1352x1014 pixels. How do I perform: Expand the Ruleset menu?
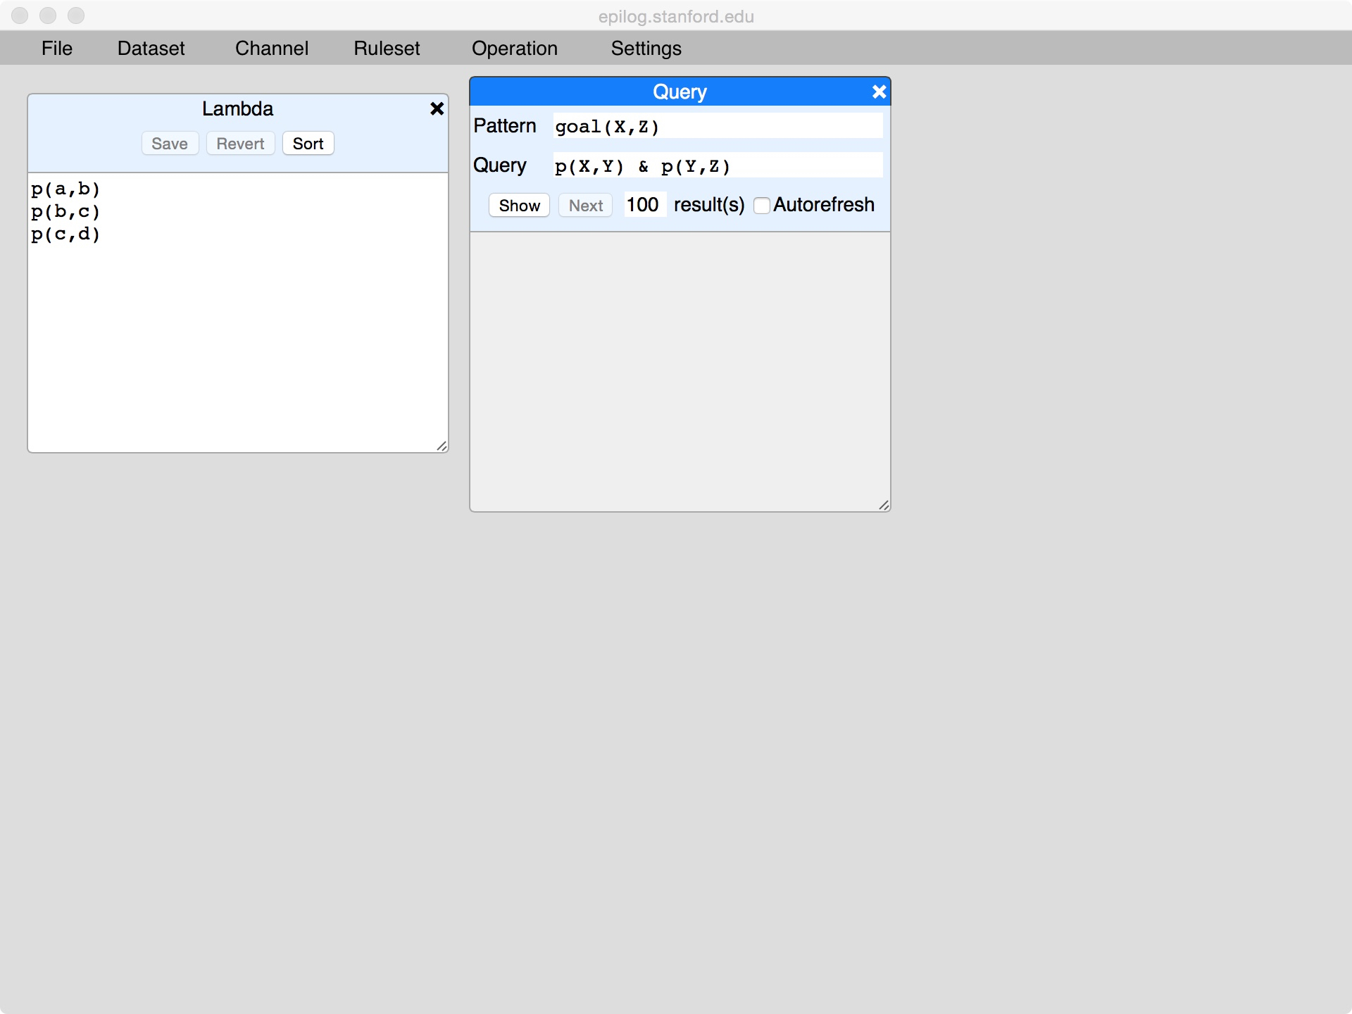387,48
